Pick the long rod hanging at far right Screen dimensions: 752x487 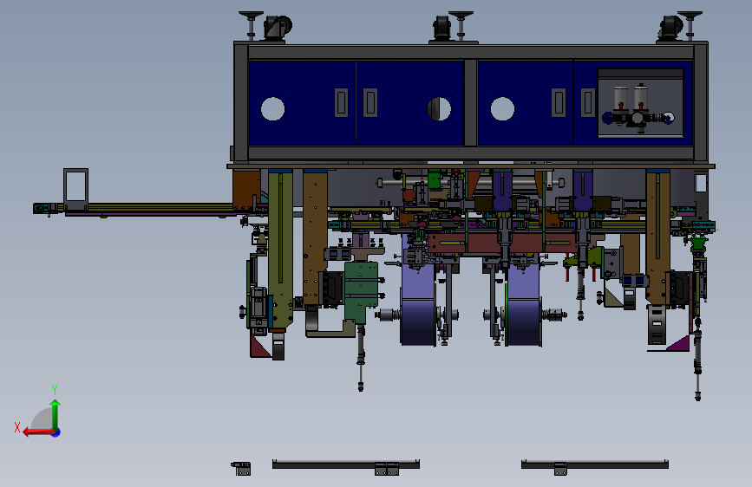[698, 360]
